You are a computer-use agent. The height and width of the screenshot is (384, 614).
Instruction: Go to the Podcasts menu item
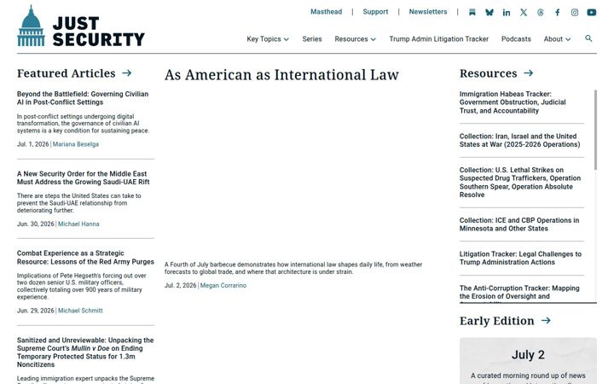(x=516, y=39)
